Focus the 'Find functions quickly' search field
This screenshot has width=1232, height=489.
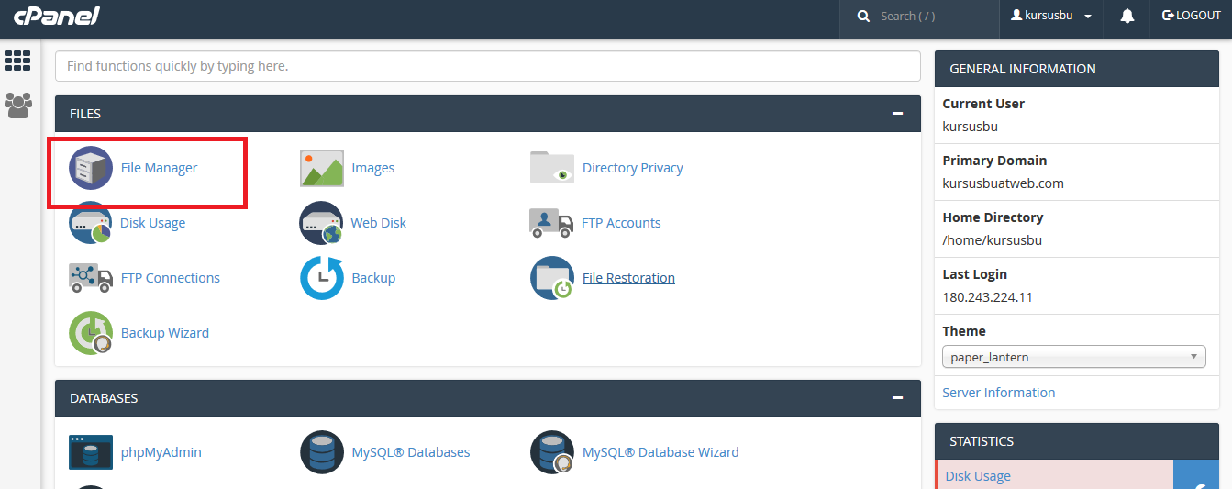(x=487, y=66)
